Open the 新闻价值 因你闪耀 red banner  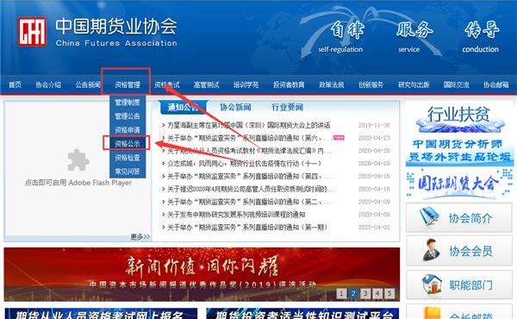(202, 274)
